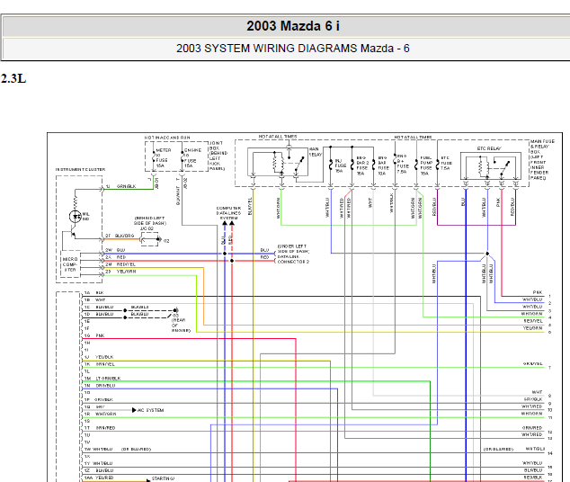Click the '1T BRN/RED' terminal label
Viewport: 570px width, 482px height.
[x=100, y=428]
